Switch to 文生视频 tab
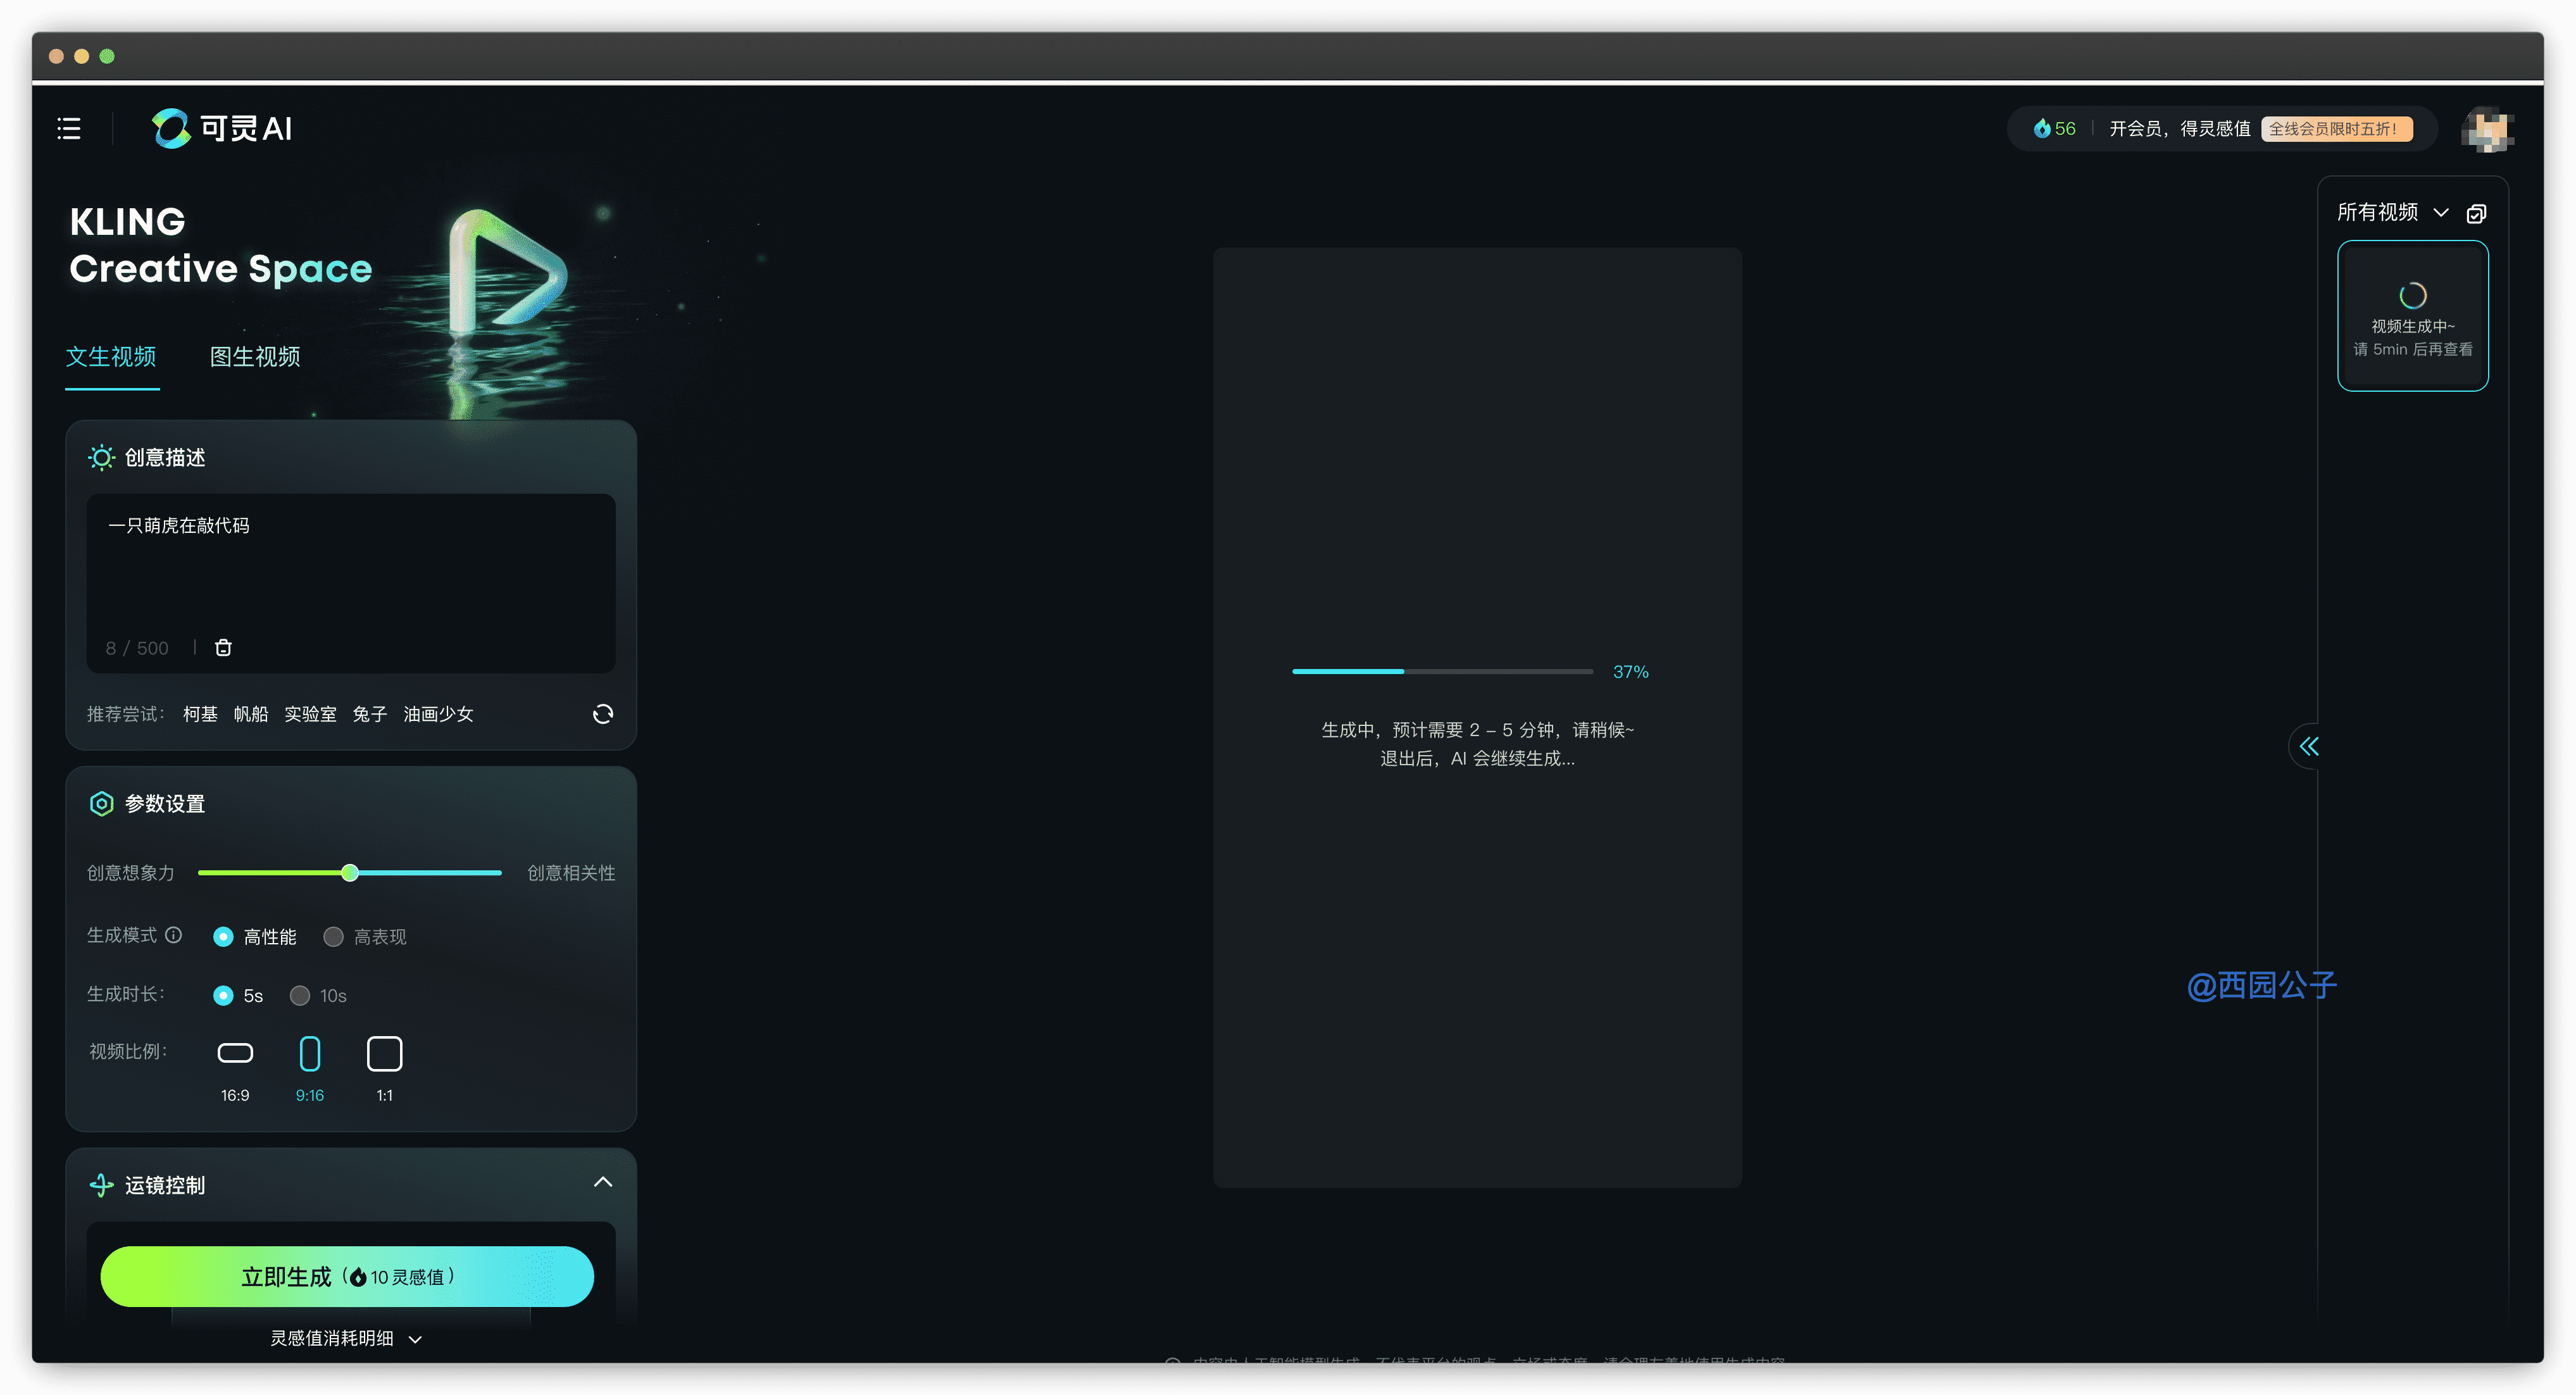This screenshot has width=2576, height=1395. [111, 357]
